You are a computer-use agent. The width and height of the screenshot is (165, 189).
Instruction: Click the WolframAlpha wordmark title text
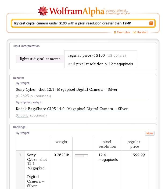[77, 11]
